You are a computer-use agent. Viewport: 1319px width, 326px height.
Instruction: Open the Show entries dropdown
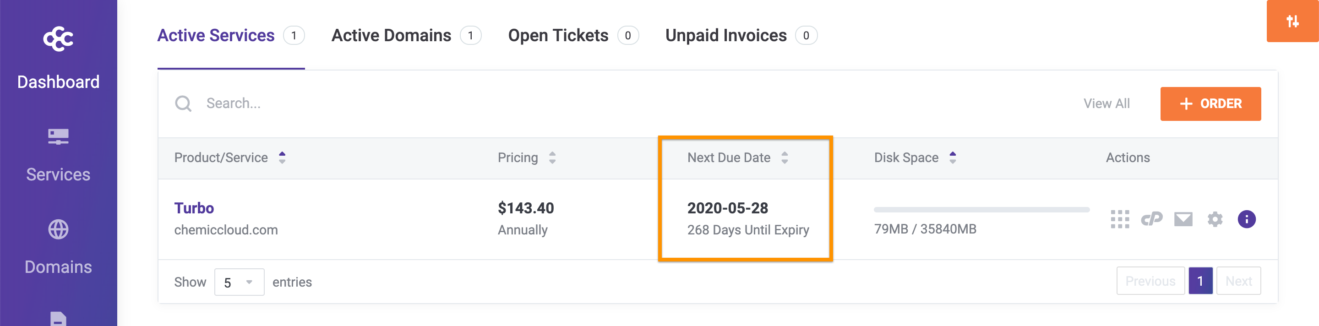[x=239, y=282]
